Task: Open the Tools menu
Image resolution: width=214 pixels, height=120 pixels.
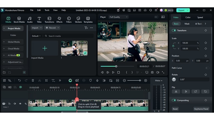Action: 47,10
